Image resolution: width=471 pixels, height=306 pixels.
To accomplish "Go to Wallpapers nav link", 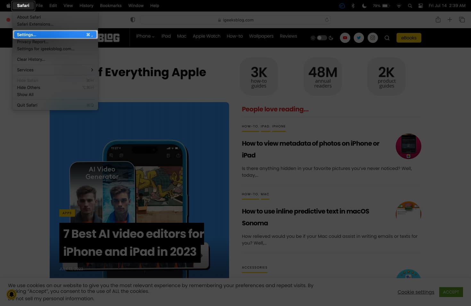I will (261, 36).
